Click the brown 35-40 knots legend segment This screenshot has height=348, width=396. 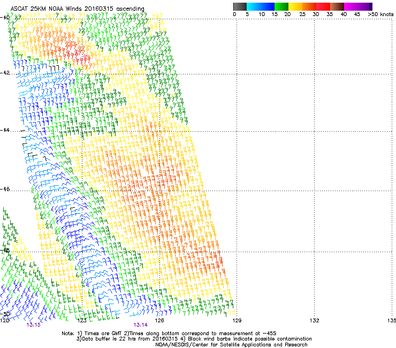point(337,6)
